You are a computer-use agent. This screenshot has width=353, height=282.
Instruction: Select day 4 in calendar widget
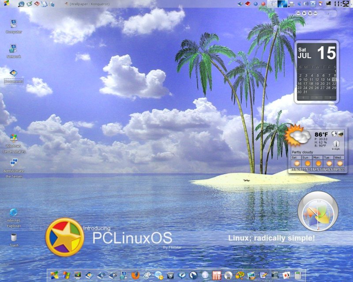(x=312, y=75)
